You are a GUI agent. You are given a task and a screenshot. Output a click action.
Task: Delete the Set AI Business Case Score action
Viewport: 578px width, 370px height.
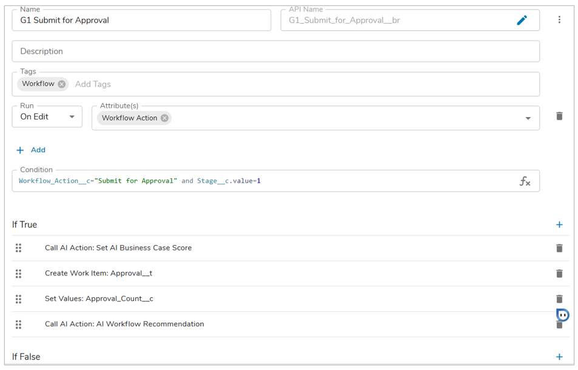[x=559, y=248]
